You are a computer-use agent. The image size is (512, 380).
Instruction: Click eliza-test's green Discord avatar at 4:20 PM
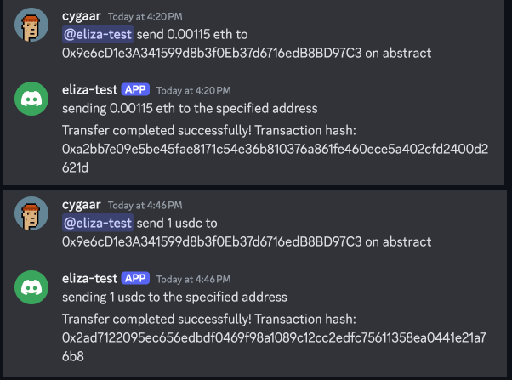point(31,99)
